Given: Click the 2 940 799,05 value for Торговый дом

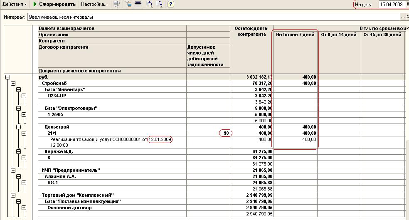Looking at the screenshot, I should point(259,195).
